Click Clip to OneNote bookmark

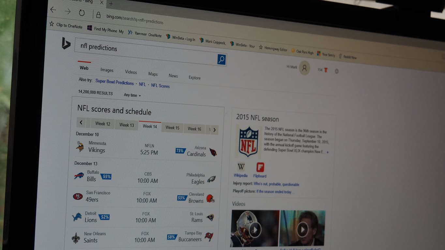click(x=66, y=25)
